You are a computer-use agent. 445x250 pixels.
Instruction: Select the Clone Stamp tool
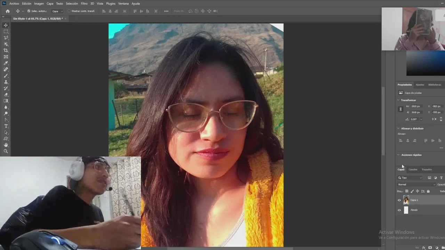coord(6,82)
